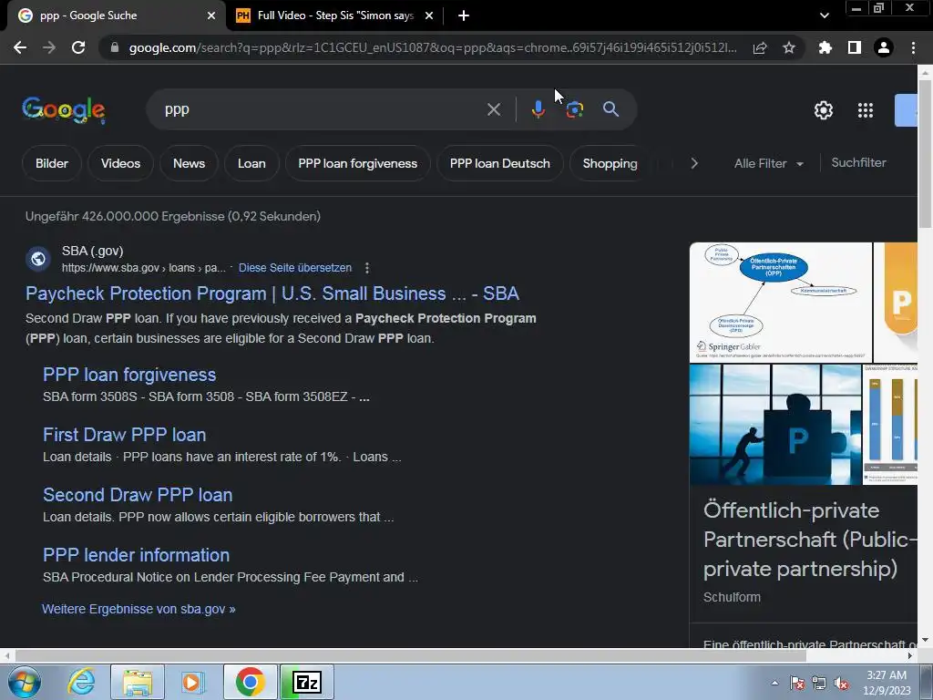Close the "Full Video" tab
Viewport: 933px width, 700px height.
429,15
